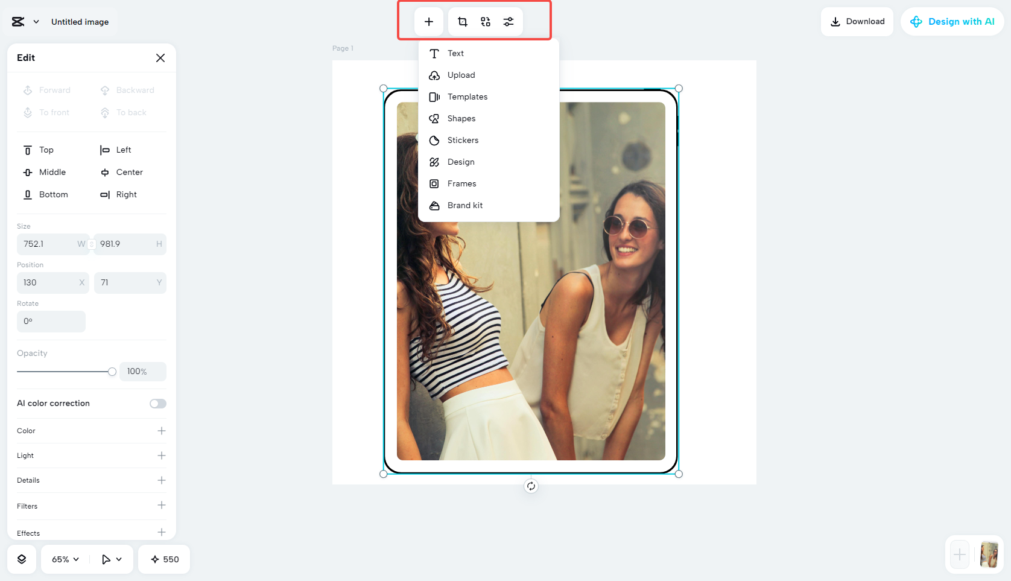Open Brand kit from the menu
This screenshot has height=581, width=1011.
pyautogui.click(x=464, y=205)
